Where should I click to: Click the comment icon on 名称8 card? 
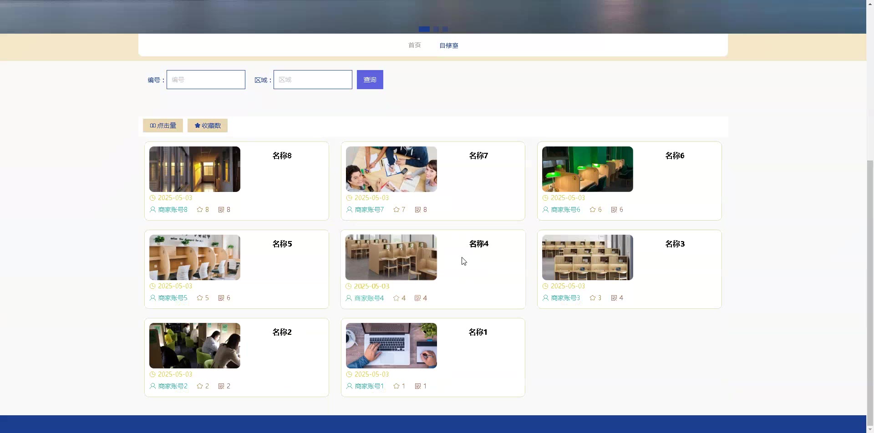click(221, 210)
